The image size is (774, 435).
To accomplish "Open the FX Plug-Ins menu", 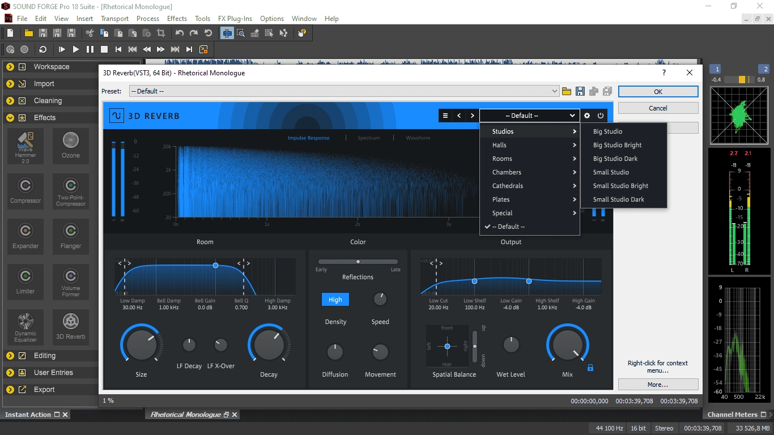I will [235, 19].
